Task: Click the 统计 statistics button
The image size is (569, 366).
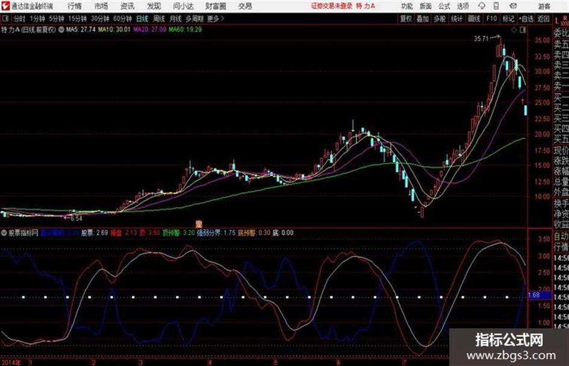Action: [456, 19]
